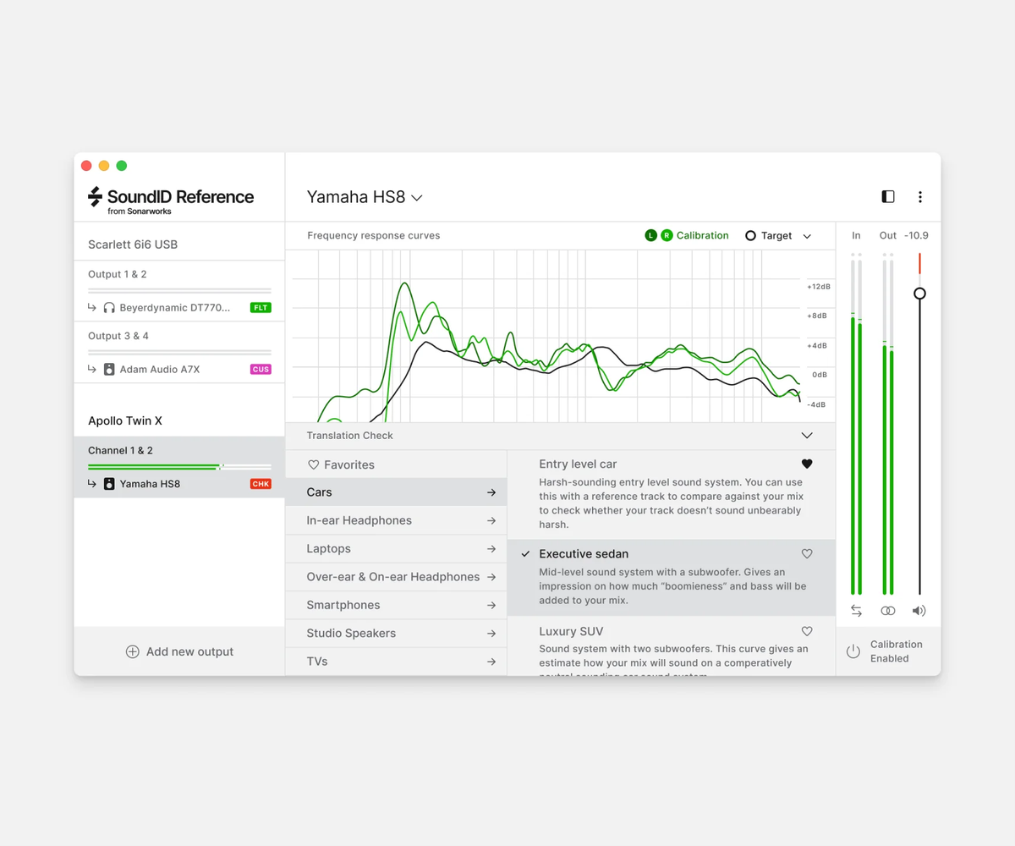Click the output volume slider handle
Screen dimensions: 1015x846
pyautogui.click(x=919, y=294)
